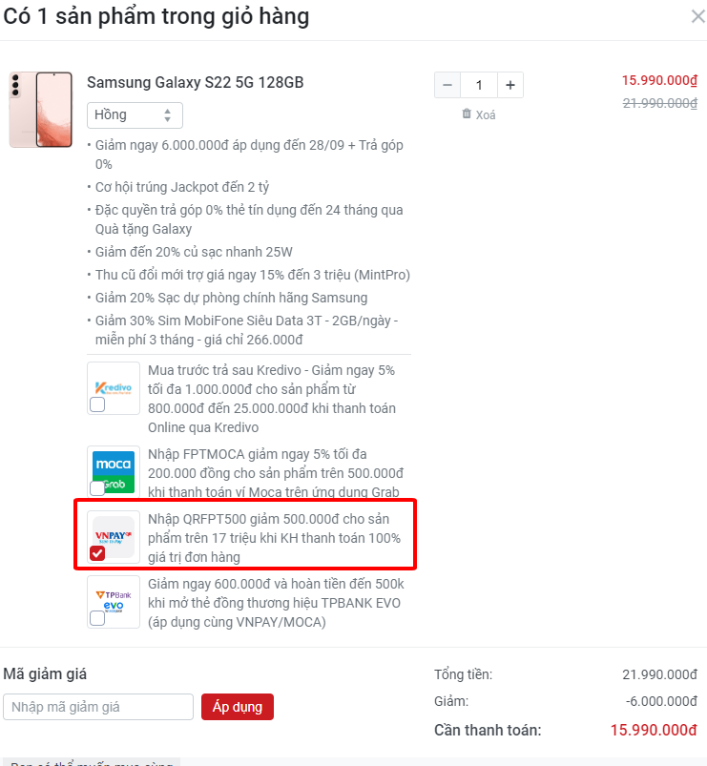Screen dimensions: 707x766
Task: Select the TPBank EVO offer checkbox
Action: click(97, 618)
